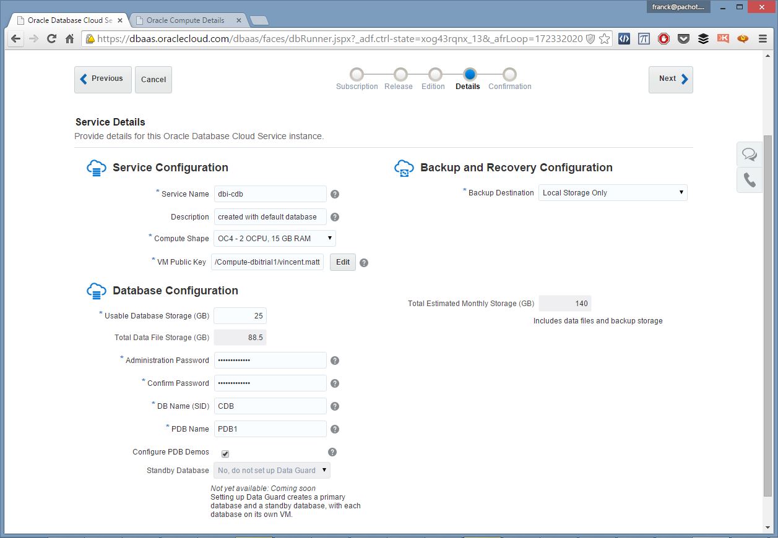
Task: Open help for Configure PDB Demos
Action: coord(332,452)
